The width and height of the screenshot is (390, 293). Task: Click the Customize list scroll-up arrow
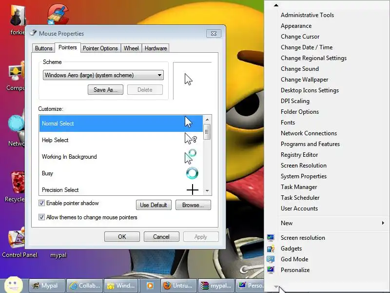point(207,120)
